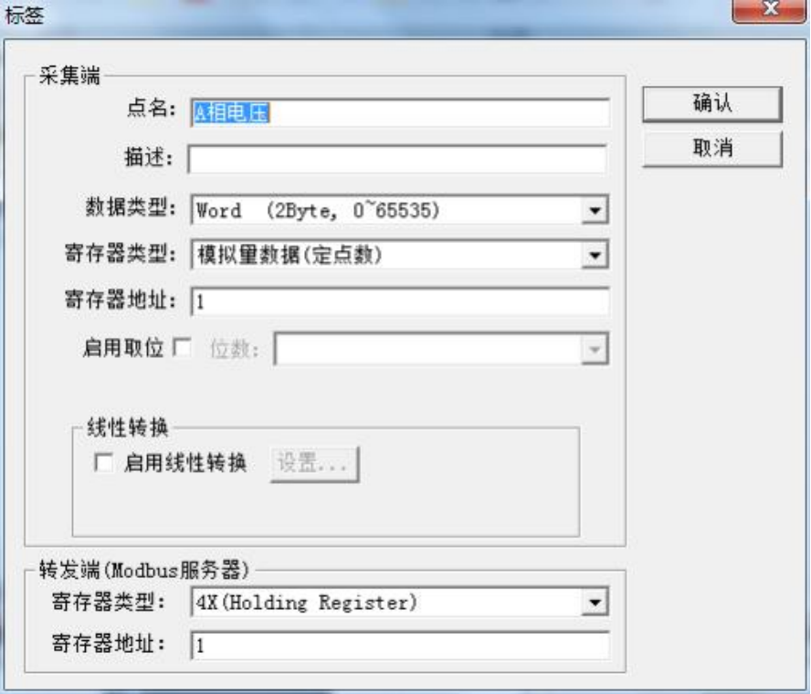811x694 pixels.
Task: Click the 设置... linear conversion button
Action: pos(314,464)
